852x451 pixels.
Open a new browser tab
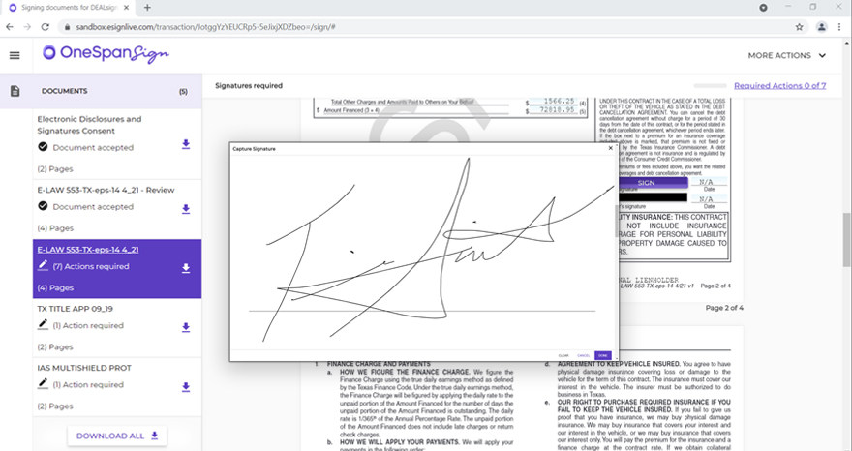147,8
